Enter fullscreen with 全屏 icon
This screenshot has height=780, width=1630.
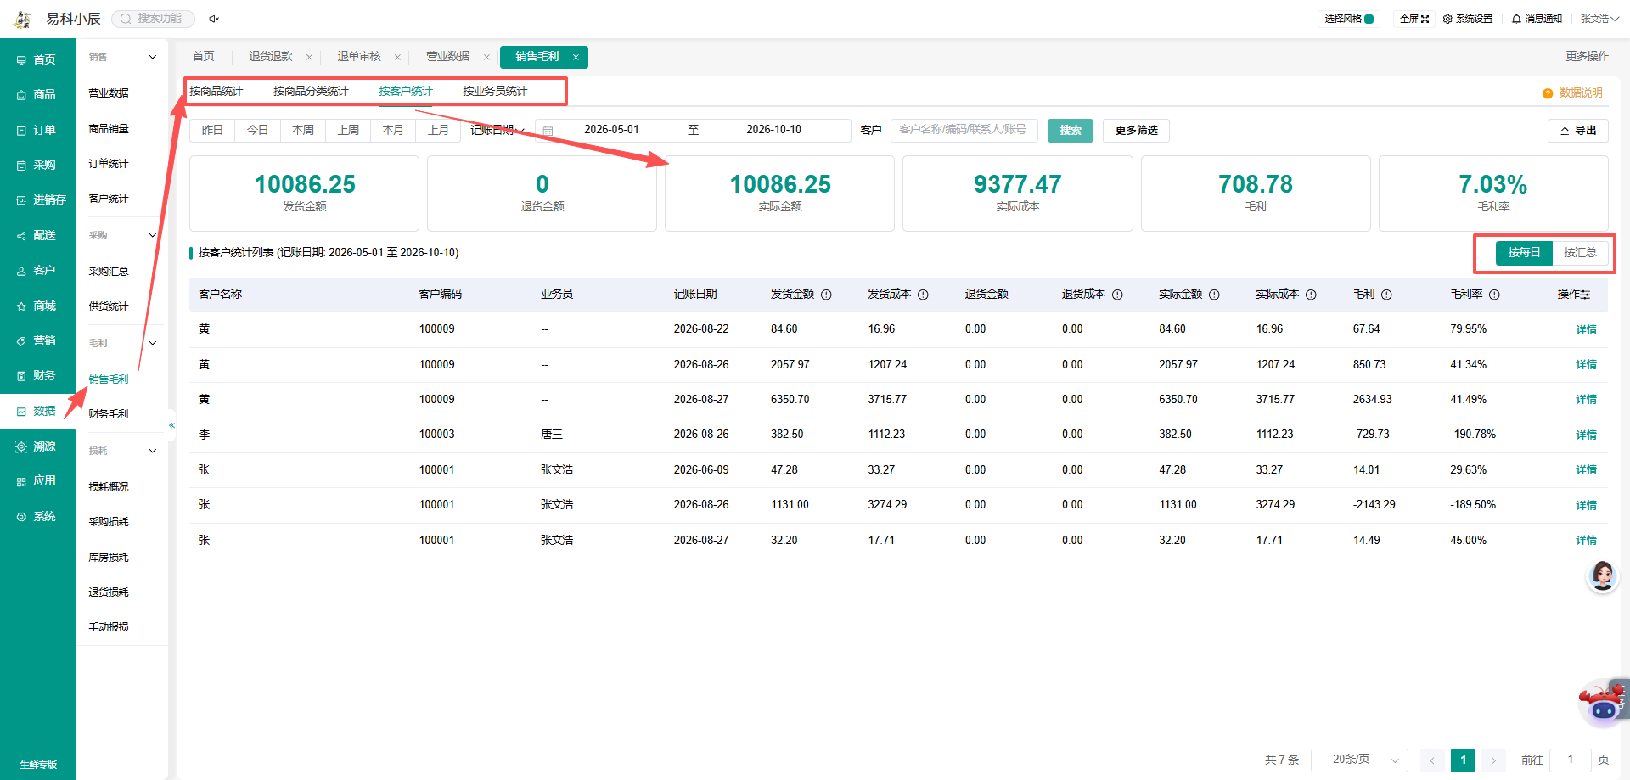(1425, 19)
